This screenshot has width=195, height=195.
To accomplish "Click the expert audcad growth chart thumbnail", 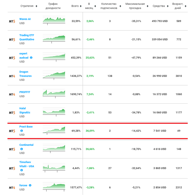I will pyautogui.click(x=54, y=57).
